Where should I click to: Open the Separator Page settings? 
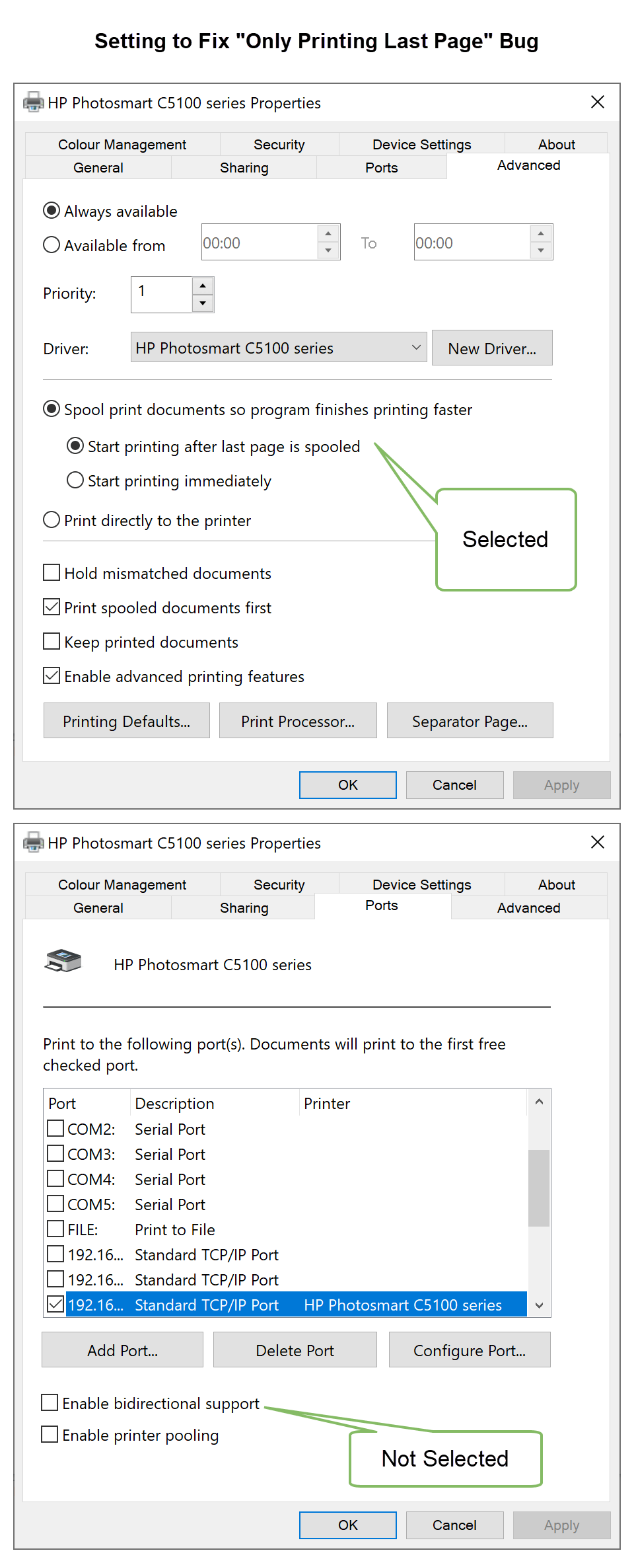(470, 721)
